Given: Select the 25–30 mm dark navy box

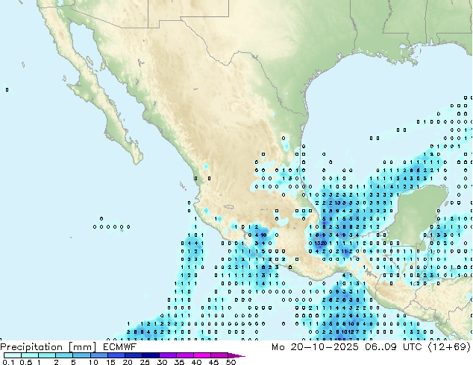Looking at the screenshot, I should [x=150, y=355].
